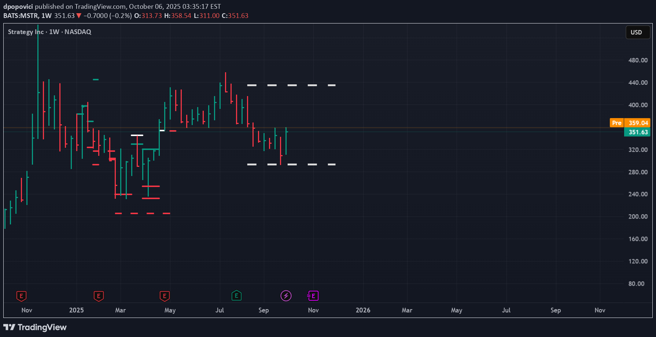Click the TradingView logo at bottom left
This screenshot has width=656, height=337.
(x=35, y=327)
